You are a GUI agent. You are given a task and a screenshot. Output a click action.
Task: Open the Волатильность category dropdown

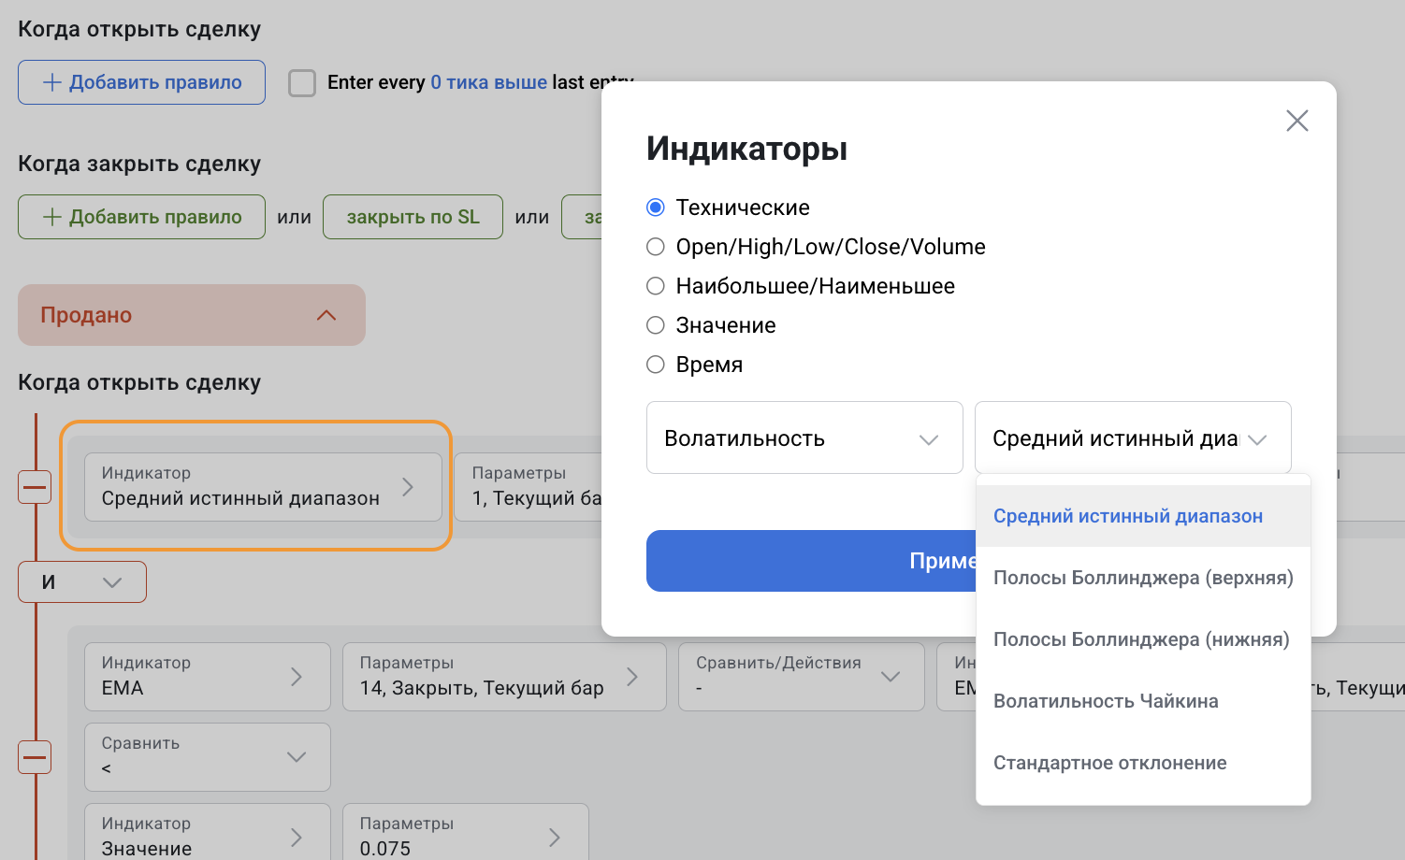tap(804, 437)
